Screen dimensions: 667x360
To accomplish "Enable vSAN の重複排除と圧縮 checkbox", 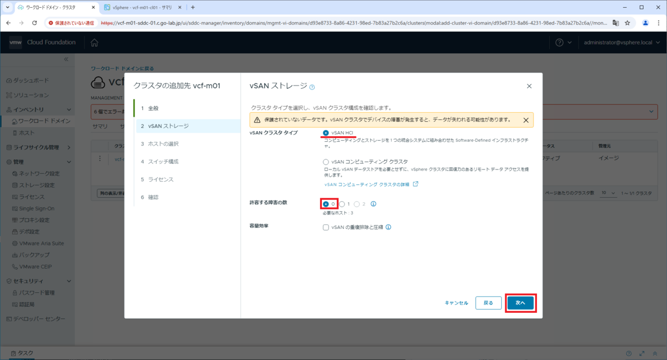I will pyautogui.click(x=326, y=227).
